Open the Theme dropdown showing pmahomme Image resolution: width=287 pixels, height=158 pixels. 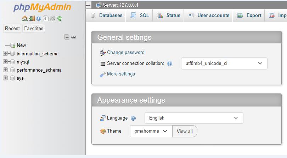(x=151, y=131)
